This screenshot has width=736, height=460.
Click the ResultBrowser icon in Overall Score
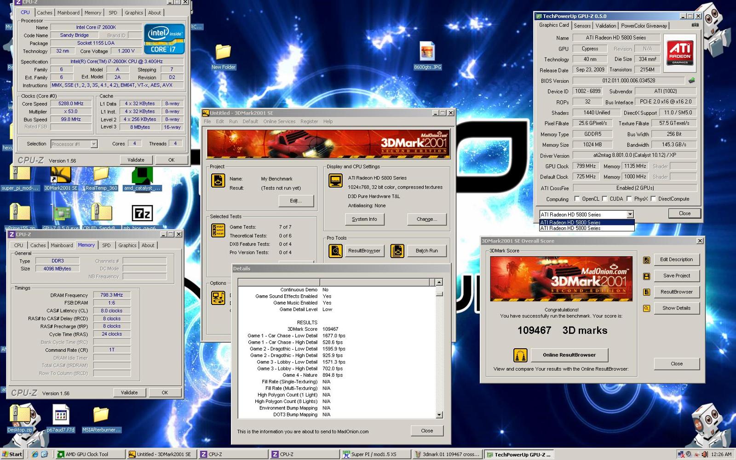[646, 292]
